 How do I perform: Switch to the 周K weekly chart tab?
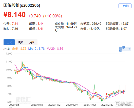point(20,42)
